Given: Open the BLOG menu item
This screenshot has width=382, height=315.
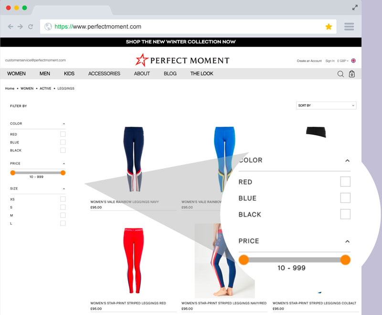Looking at the screenshot, I should (x=170, y=74).
